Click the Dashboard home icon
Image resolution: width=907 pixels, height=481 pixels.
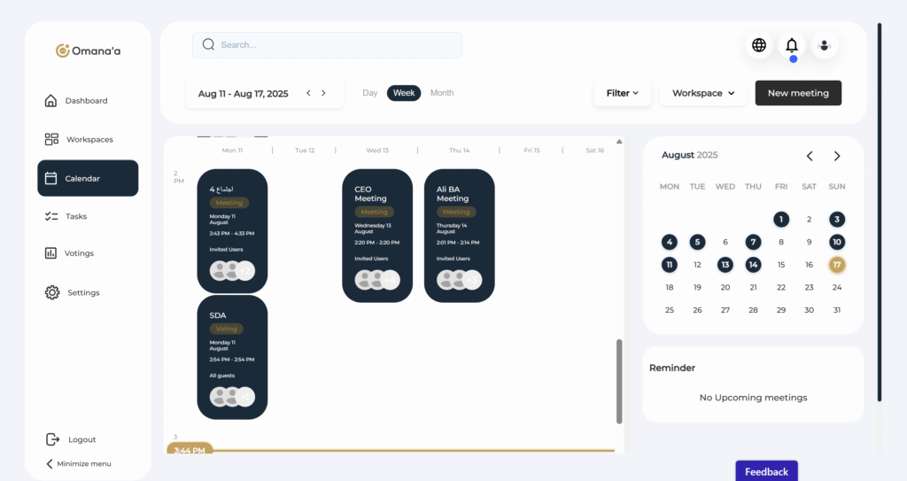(51, 101)
